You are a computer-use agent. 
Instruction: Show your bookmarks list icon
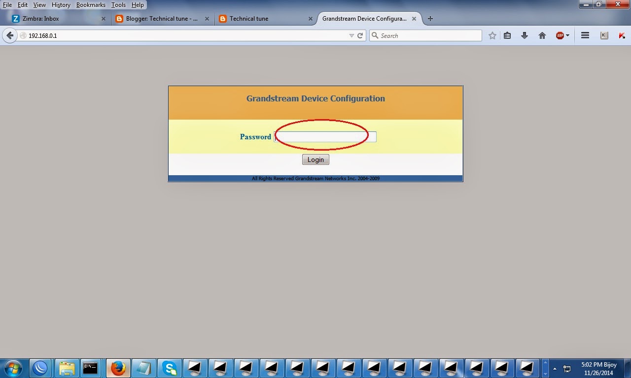(507, 35)
